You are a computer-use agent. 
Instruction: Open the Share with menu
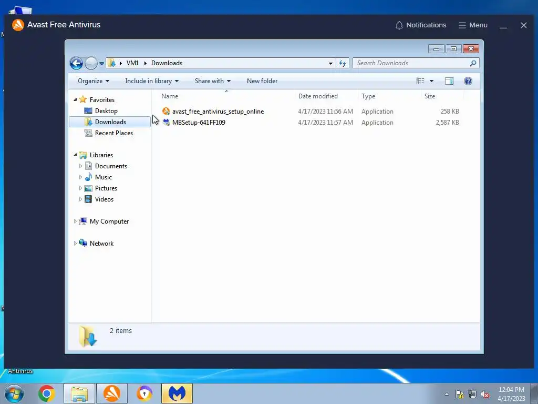click(x=212, y=81)
